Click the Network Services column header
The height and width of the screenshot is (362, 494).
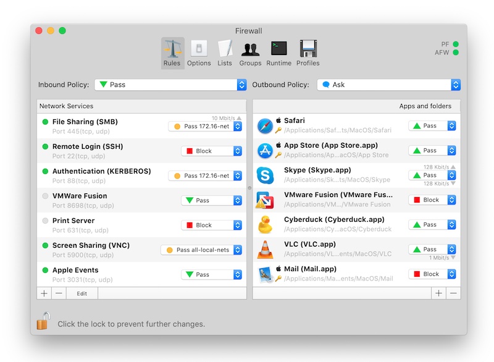[x=142, y=106]
